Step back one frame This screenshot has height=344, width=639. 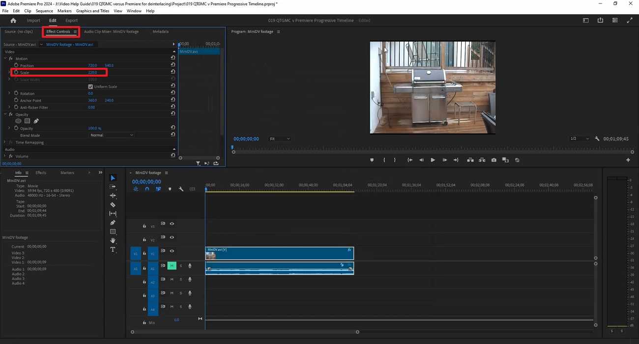[421, 160]
